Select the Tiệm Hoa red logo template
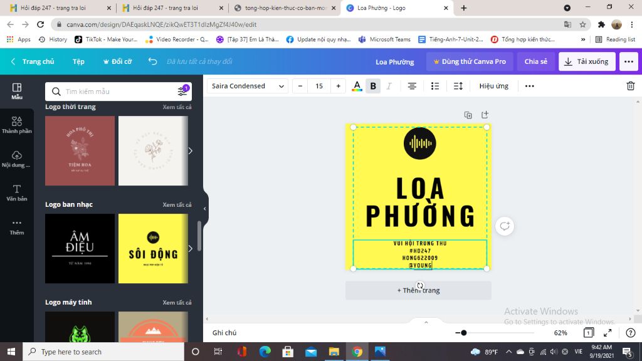642x361 pixels. pyautogui.click(x=80, y=150)
